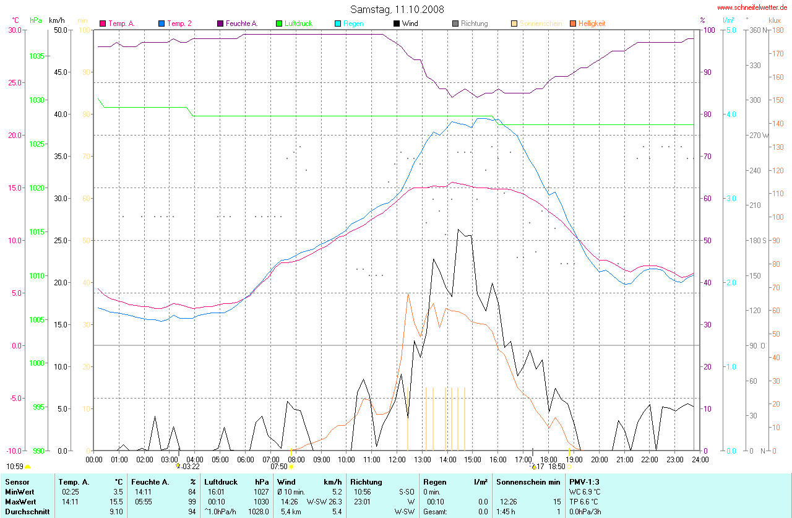Click the 1:45 h sunshine total
Screen dimensions: 792x518
coord(507,512)
